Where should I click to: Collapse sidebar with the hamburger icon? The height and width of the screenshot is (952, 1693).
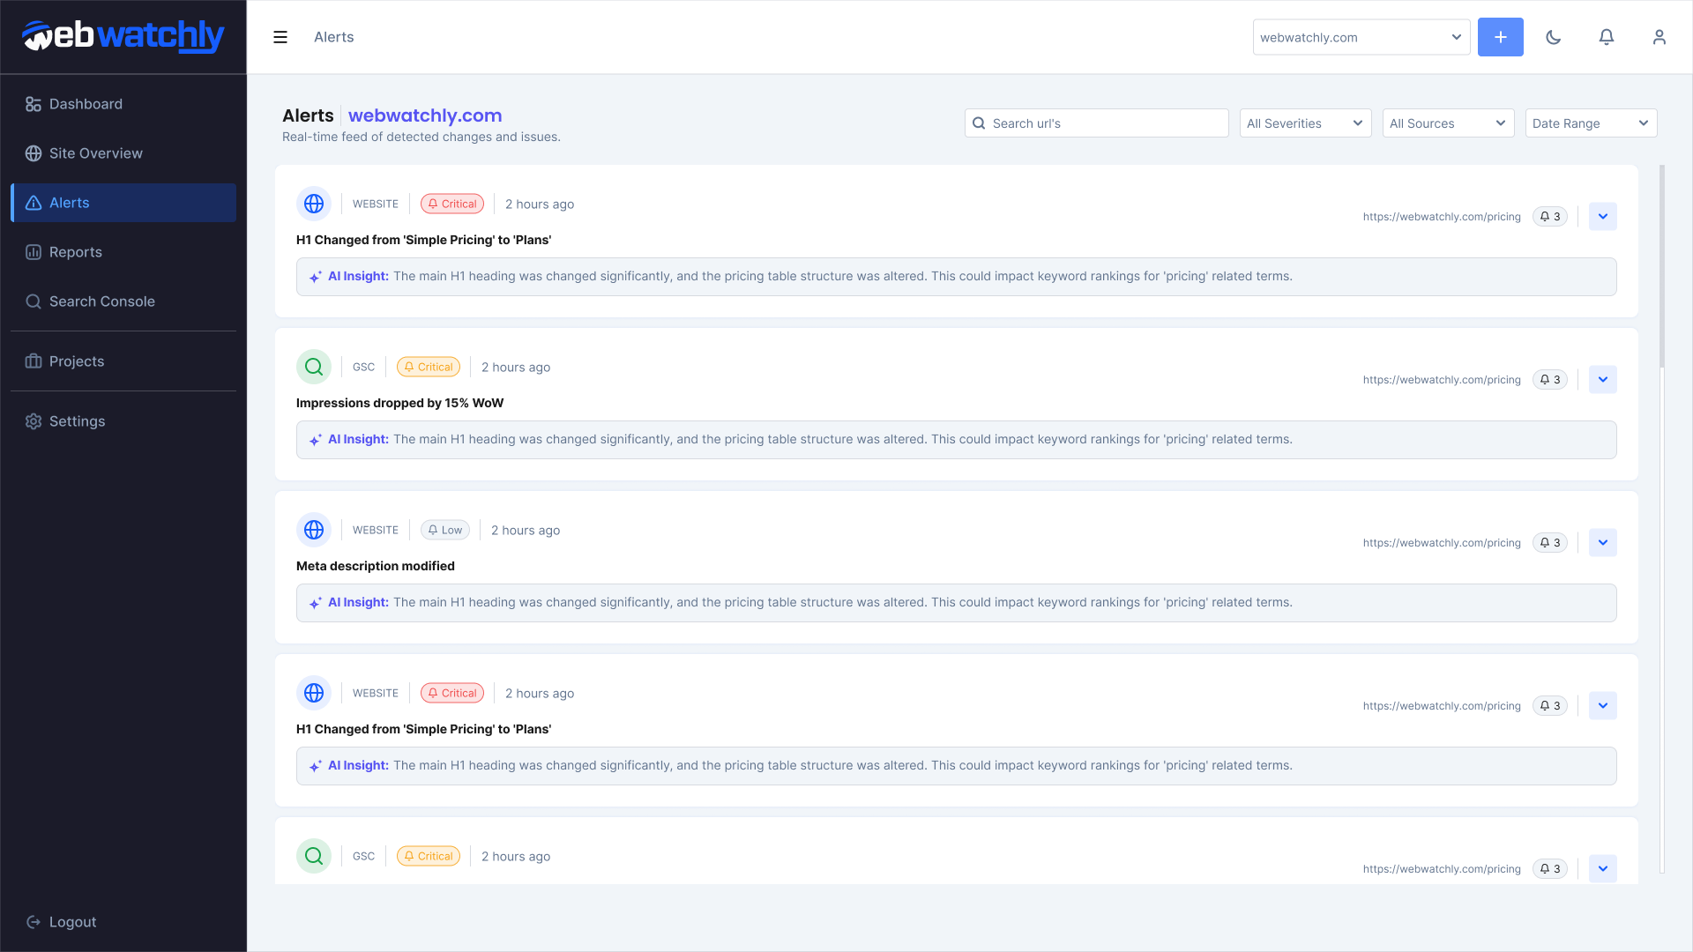tap(280, 37)
